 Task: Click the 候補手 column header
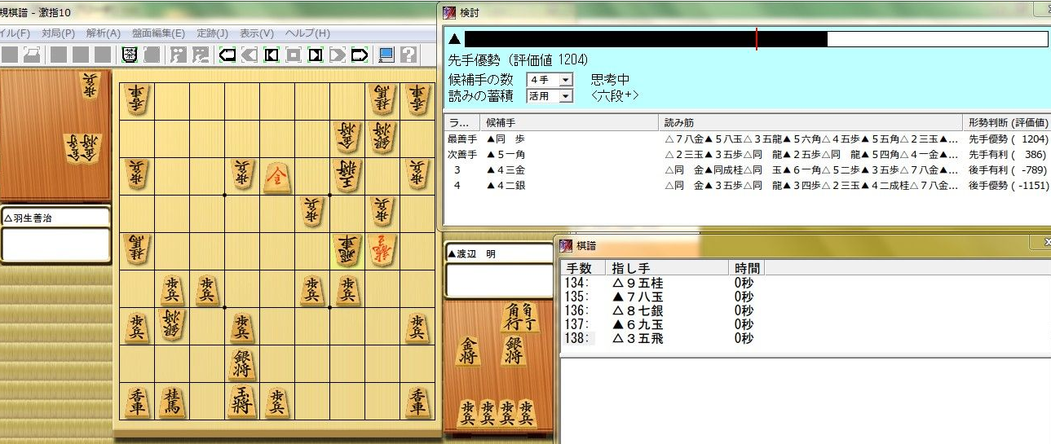click(568, 122)
